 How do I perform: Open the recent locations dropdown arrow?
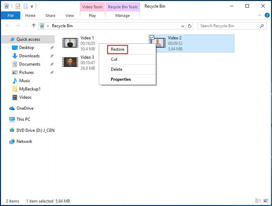click(26, 26)
